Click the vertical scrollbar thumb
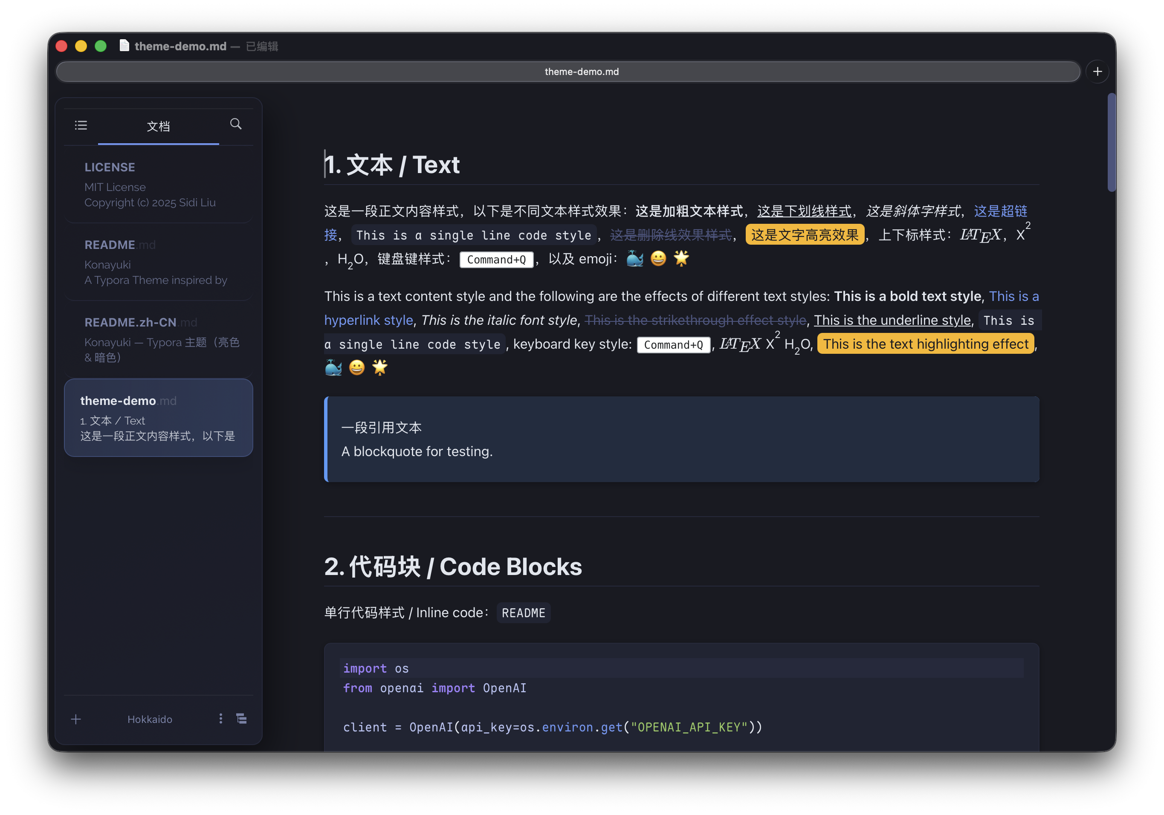The image size is (1164, 815). pos(1111,142)
